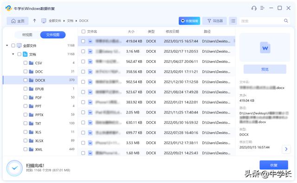The width and height of the screenshot is (297, 183).
Task: Click the XLSX folder icon
Action: (31, 141)
